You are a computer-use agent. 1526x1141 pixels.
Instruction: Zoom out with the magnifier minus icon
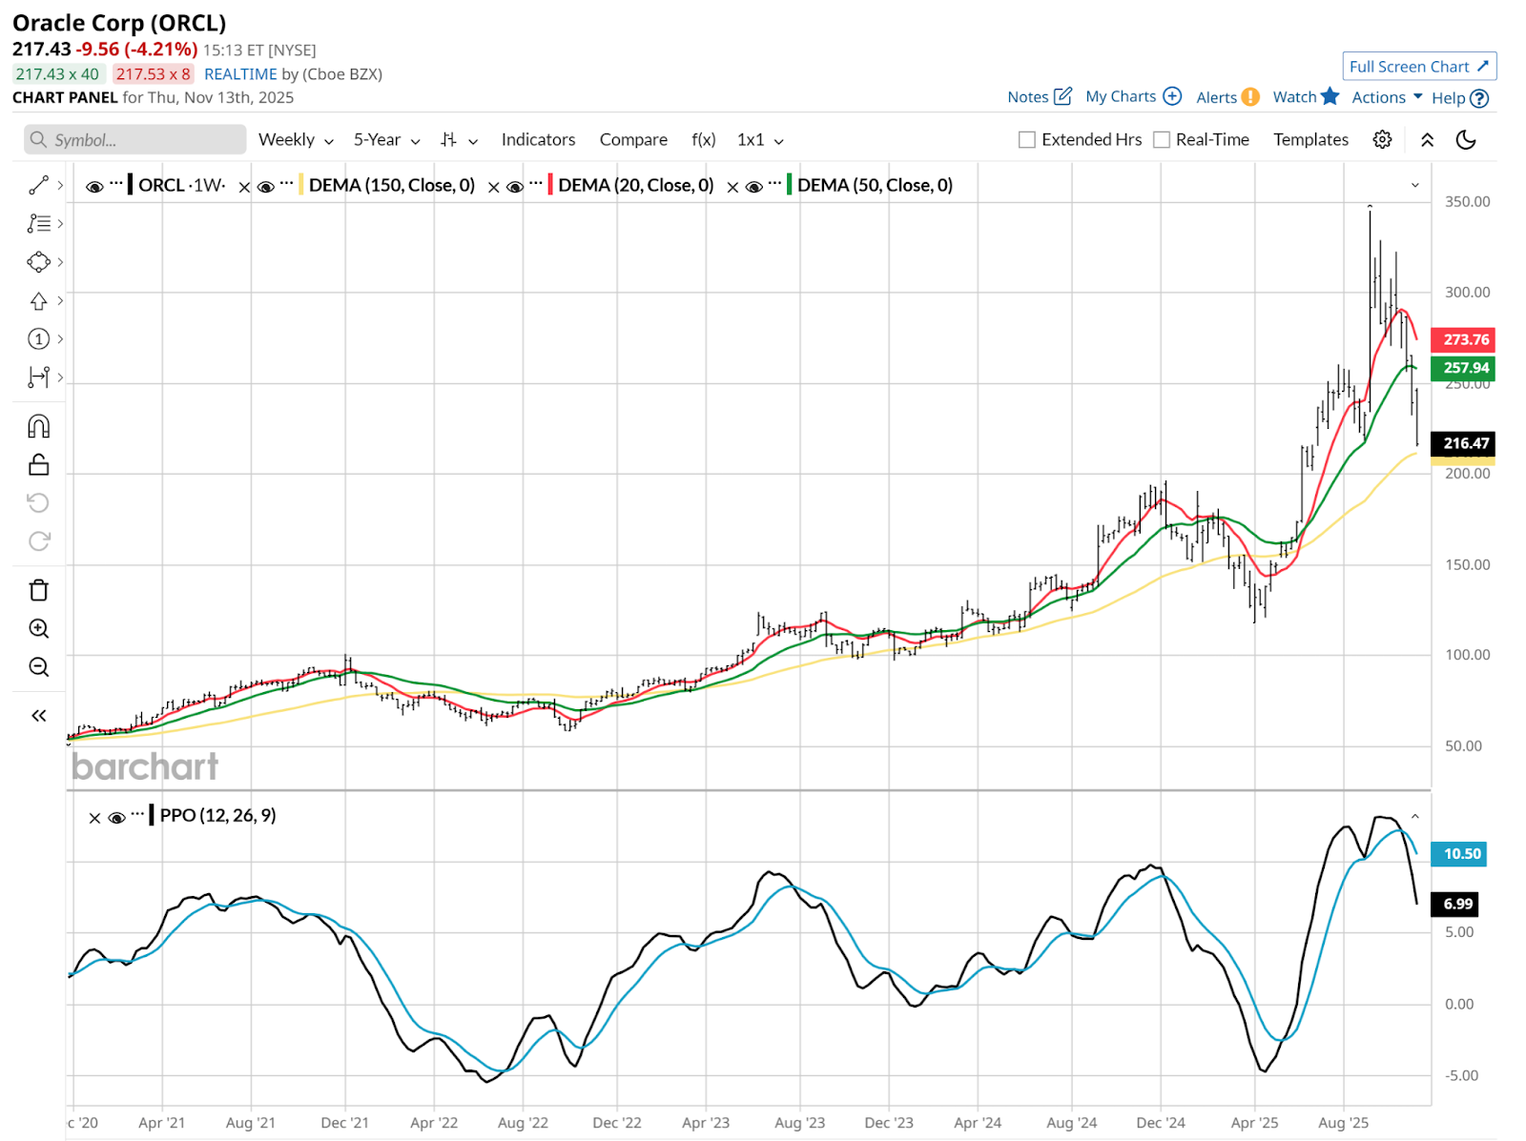click(x=38, y=667)
